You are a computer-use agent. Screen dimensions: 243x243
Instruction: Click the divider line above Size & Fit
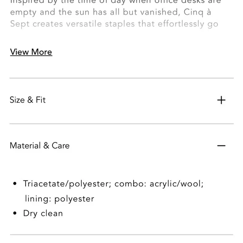point(121,78)
